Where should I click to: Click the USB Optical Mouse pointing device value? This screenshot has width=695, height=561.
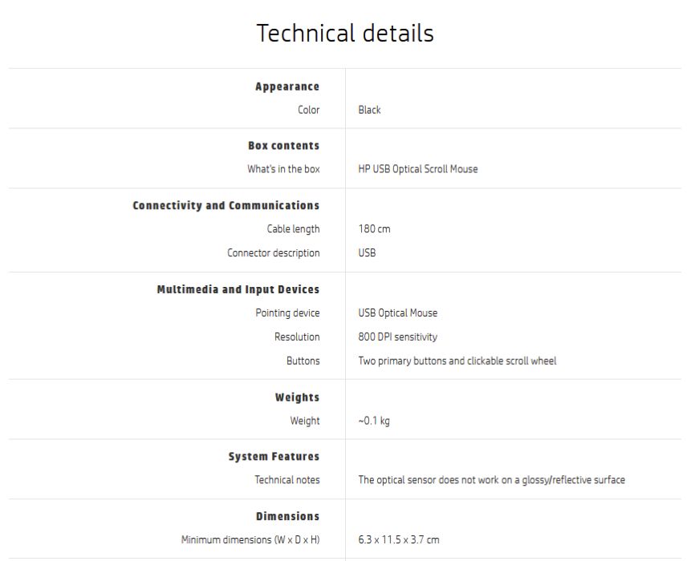[x=397, y=313]
